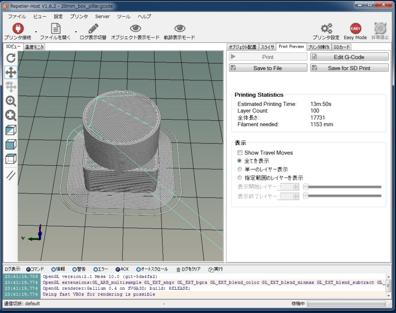Switch to 3Dビュー tab
Screen dimensions: 396x313
[x=13, y=46]
